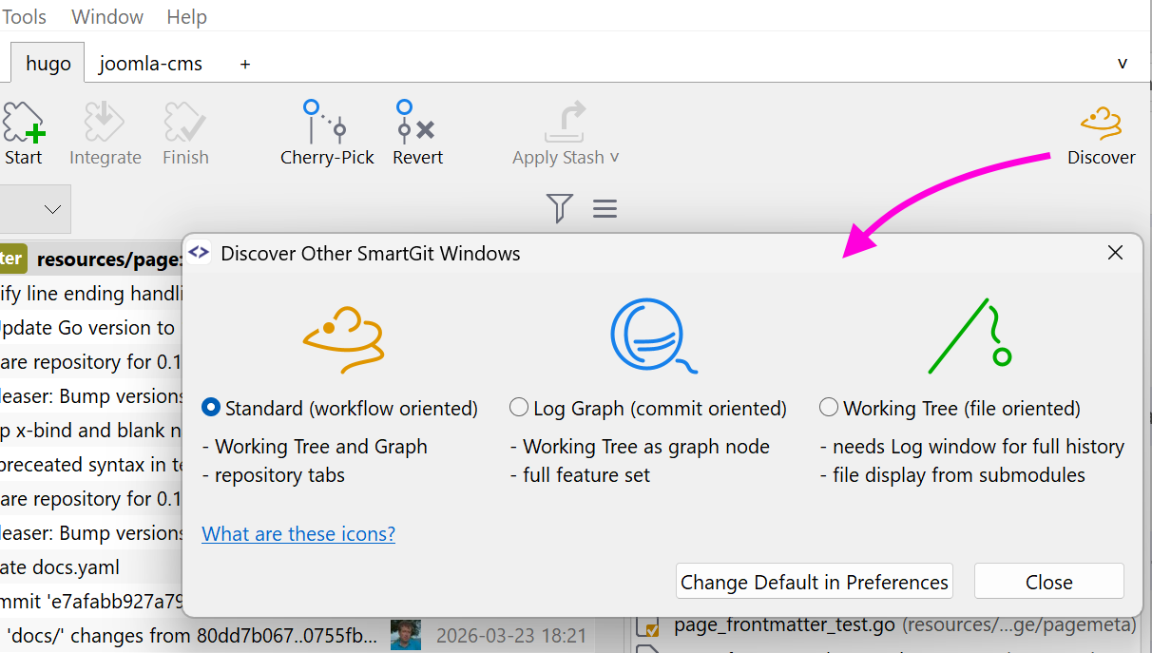Click the chevron at the top right corner
Viewport: 1152px width, 653px height.
[1123, 62]
